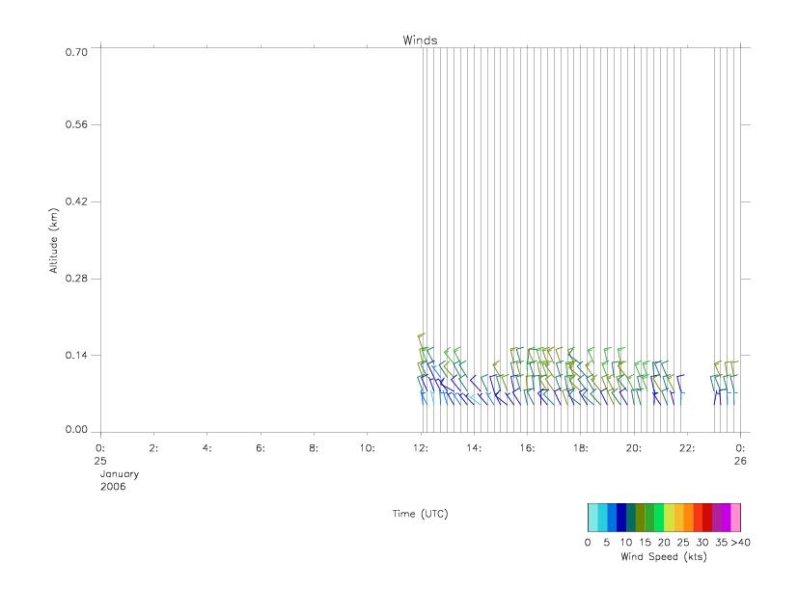Select the 0.14 altitude tick label

76,355
